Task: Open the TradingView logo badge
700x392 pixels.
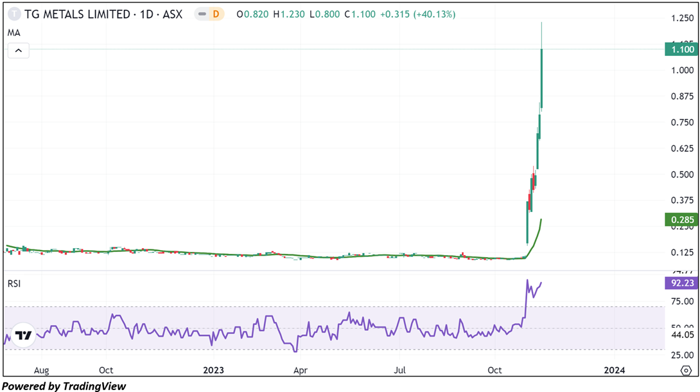Action: click(23, 335)
